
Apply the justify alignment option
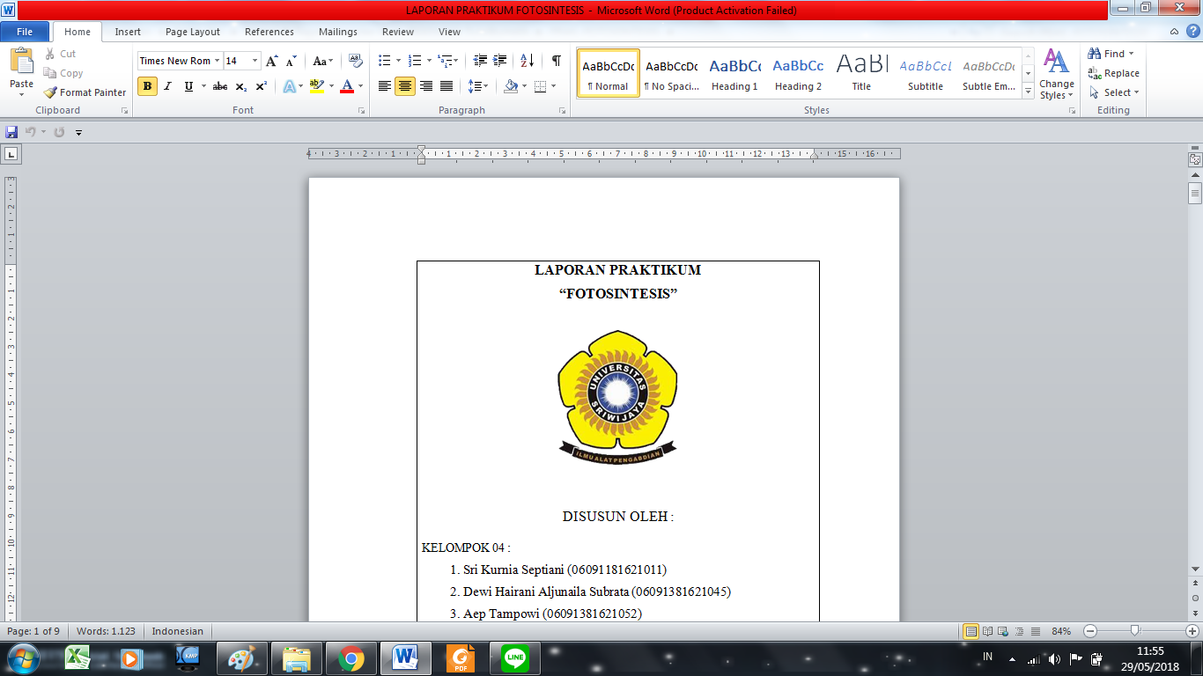(x=445, y=84)
